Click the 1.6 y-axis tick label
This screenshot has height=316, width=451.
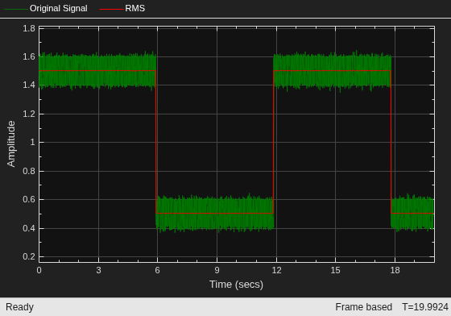click(29, 56)
